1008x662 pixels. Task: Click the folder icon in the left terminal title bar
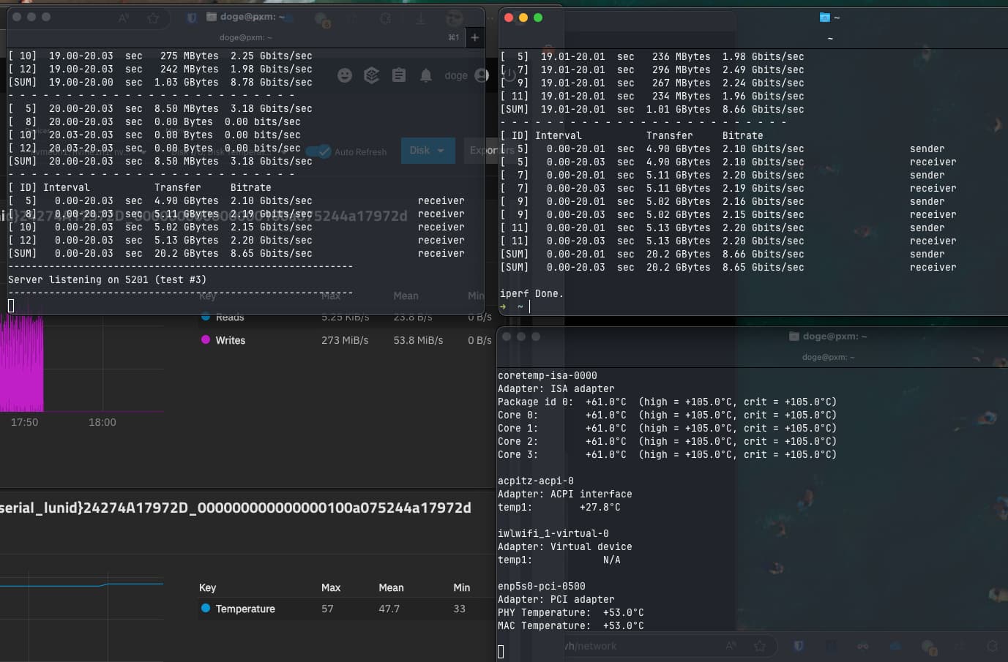coord(212,16)
